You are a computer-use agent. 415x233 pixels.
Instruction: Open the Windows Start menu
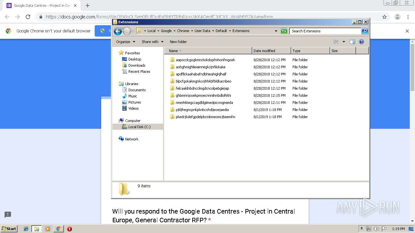click(x=9, y=229)
